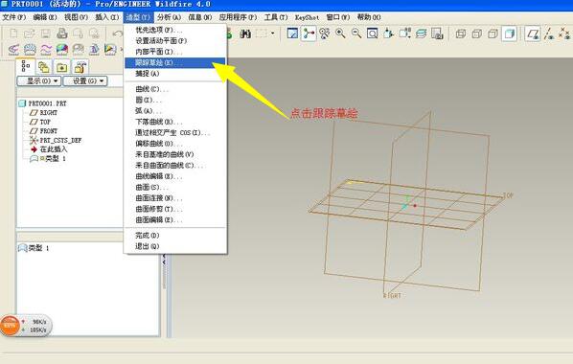The width and height of the screenshot is (573, 364).
Task: Click the blue sections analysis icon
Action: (30, 49)
